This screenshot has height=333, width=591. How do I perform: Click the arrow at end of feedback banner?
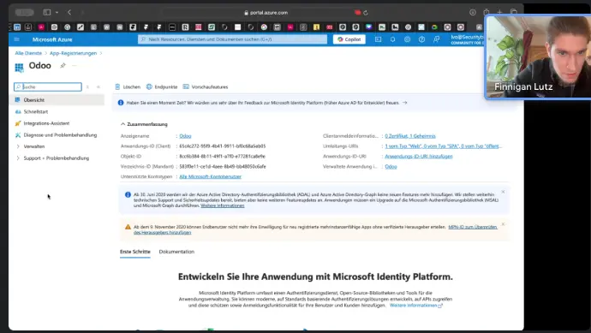point(404,103)
